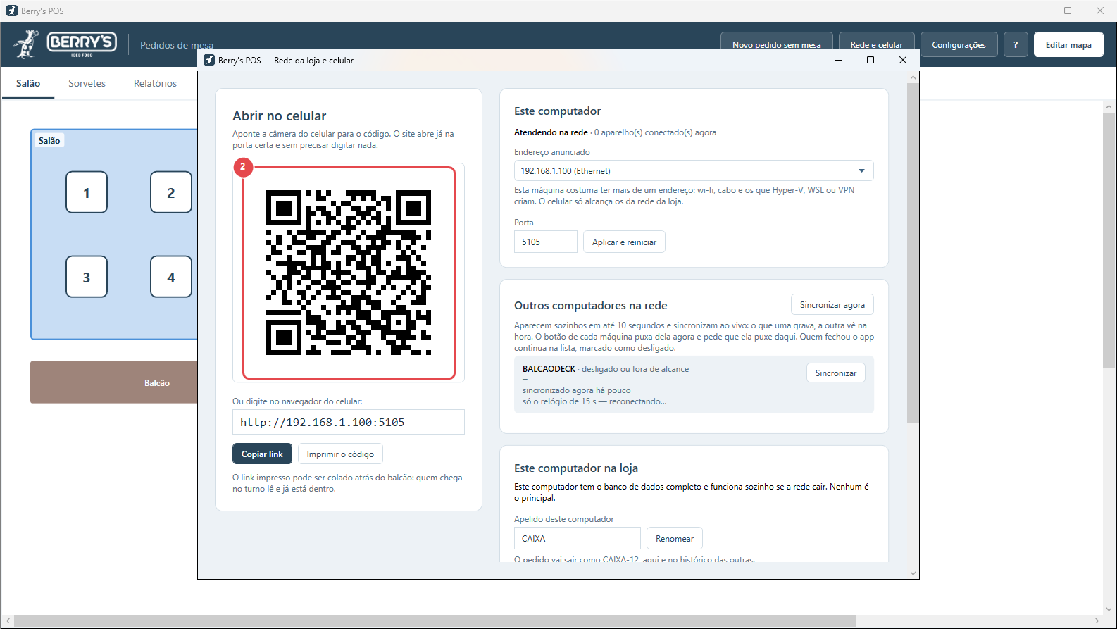Click the Abrir no celular heading
1117x629 pixels.
280,116
